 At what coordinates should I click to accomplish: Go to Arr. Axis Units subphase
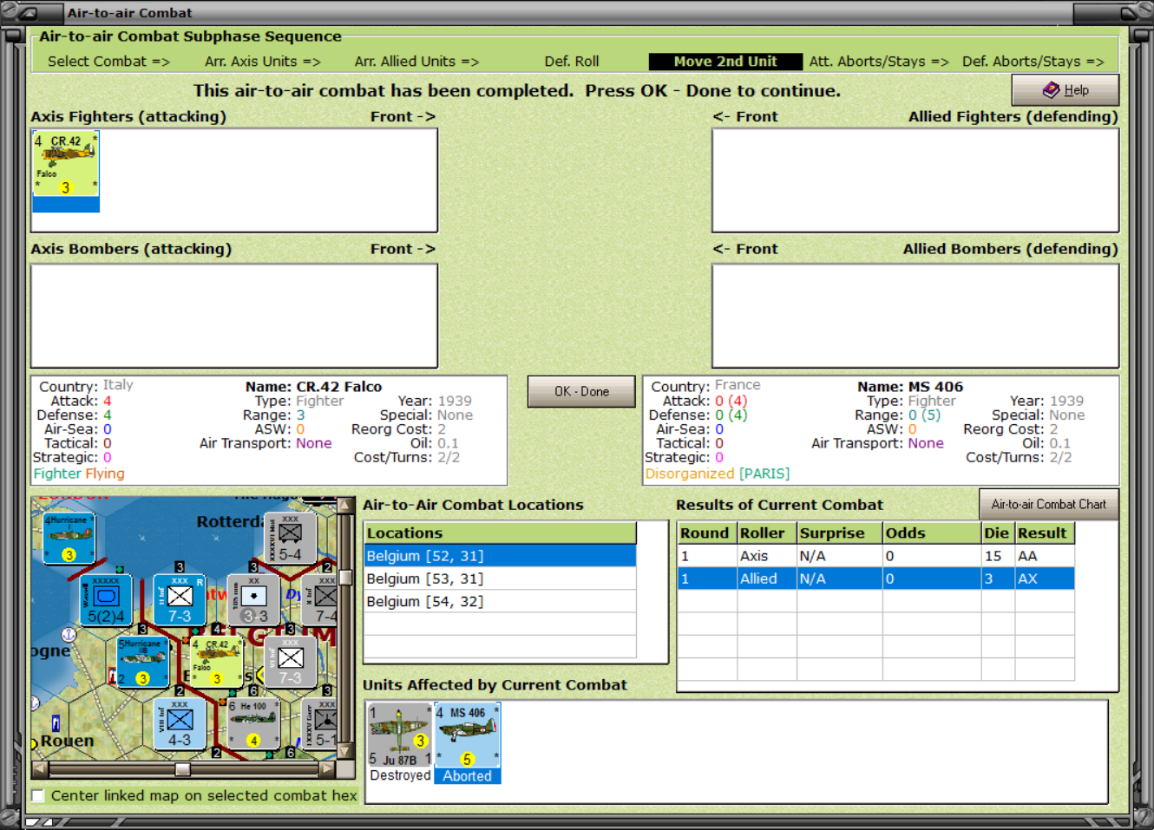click(263, 62)
